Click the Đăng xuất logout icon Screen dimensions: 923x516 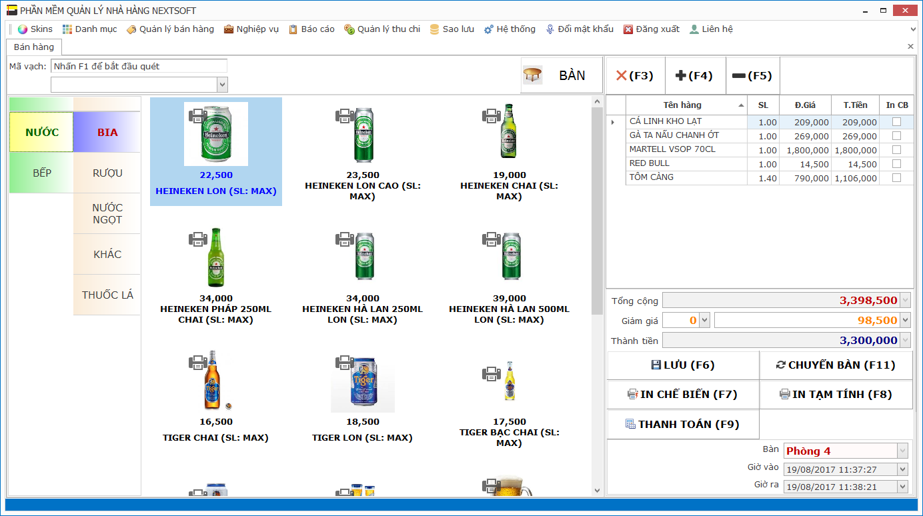tap(628, 29)
